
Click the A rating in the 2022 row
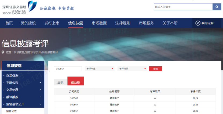coord(155,111)
